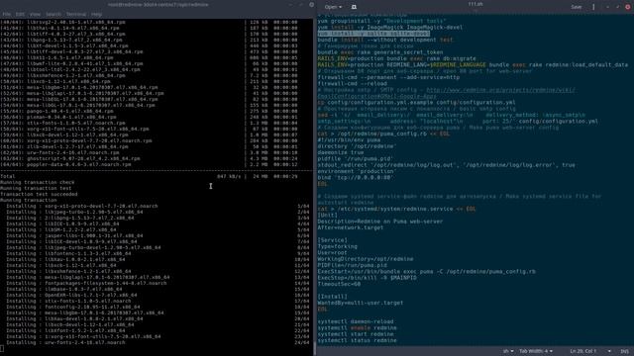Click the 'Type=forking' line in editor
Image resolution: width=634 pixels, height=356 pixels.
[x=337, y=246]
